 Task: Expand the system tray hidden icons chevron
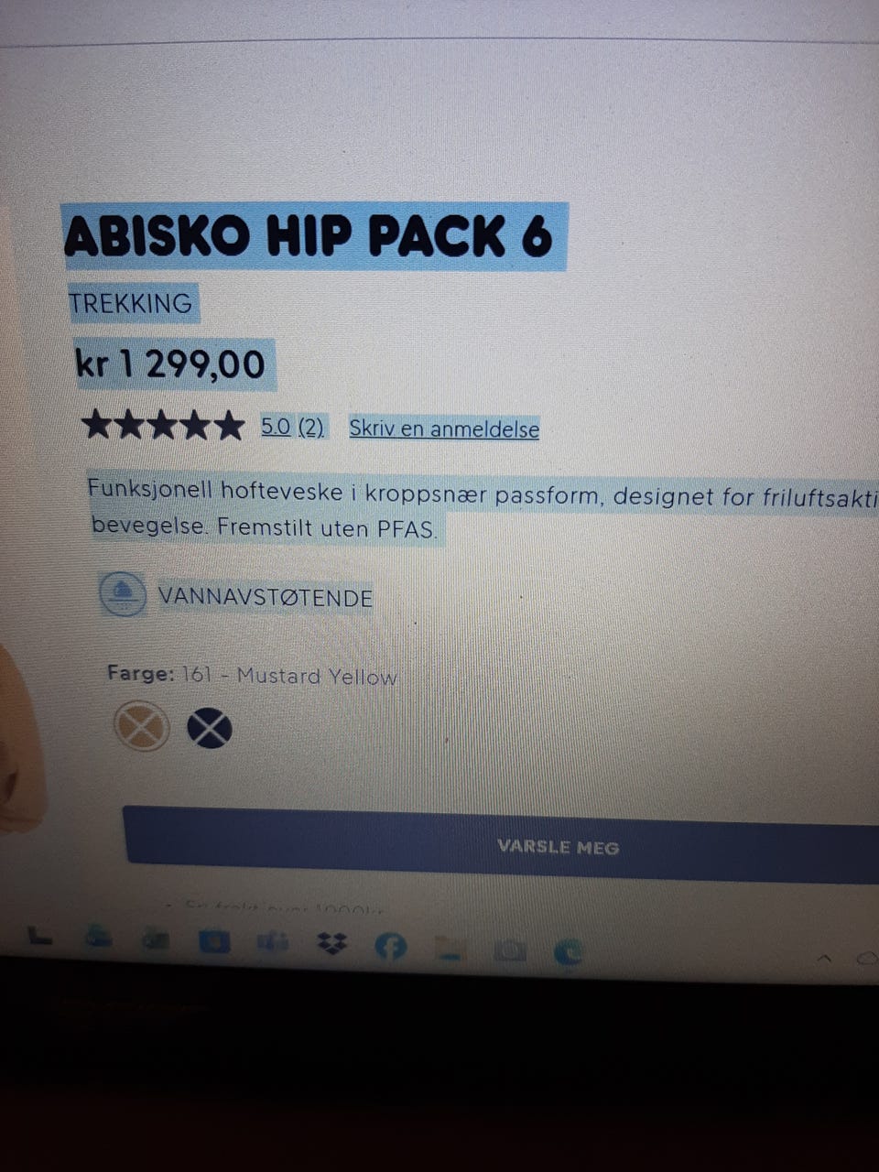click(824, 958)
